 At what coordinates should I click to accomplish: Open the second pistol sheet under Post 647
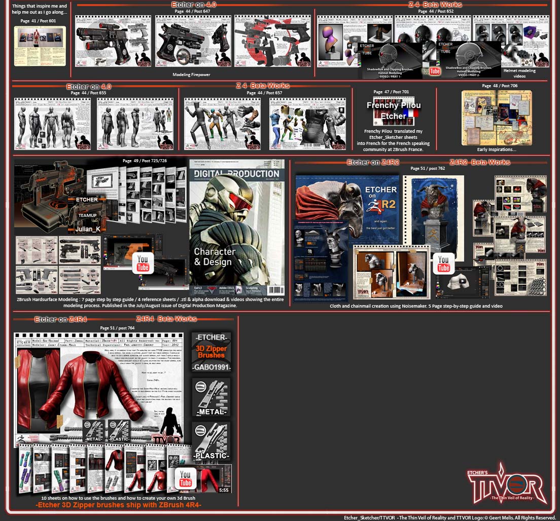(x=193, y=41)
